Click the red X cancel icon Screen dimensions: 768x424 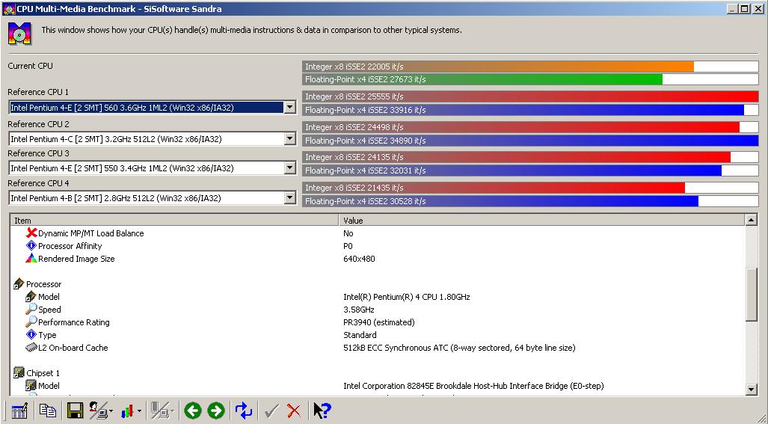pyautogui.click(x=294, y=411)
